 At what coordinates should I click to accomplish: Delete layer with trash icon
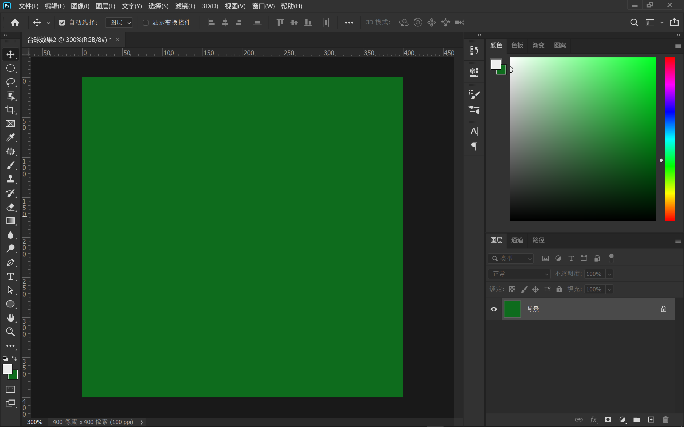666,419
